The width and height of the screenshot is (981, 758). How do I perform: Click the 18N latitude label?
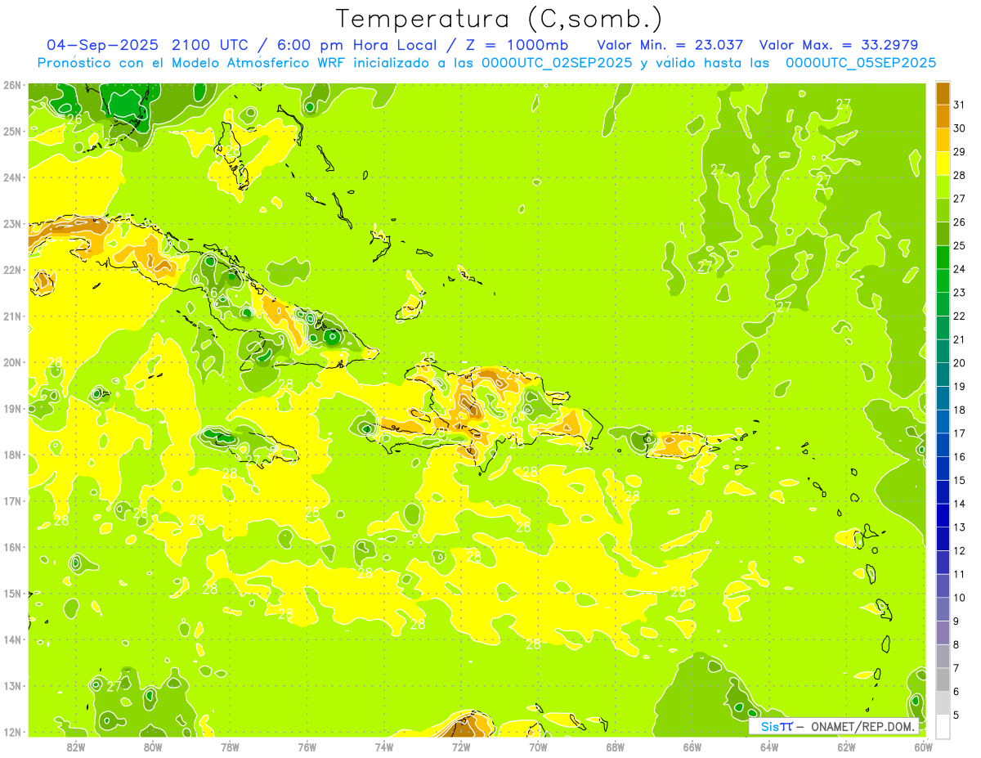(11, 455)
